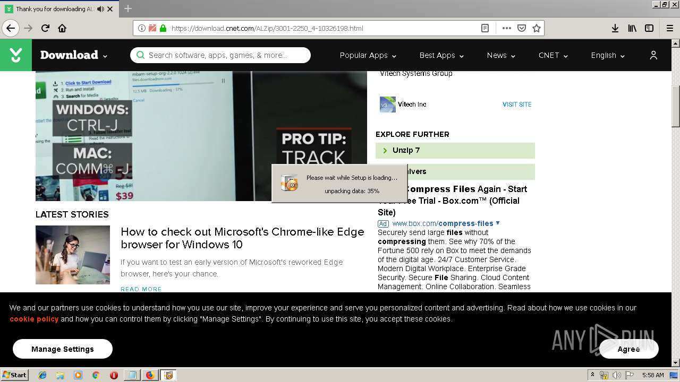Launch Windows Media Player from taskbar
Viewport: 680px width, 382px height.
point(78,375)
